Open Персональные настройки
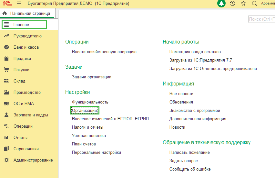The height and width of the screenshot is (178, 275). 97,153
